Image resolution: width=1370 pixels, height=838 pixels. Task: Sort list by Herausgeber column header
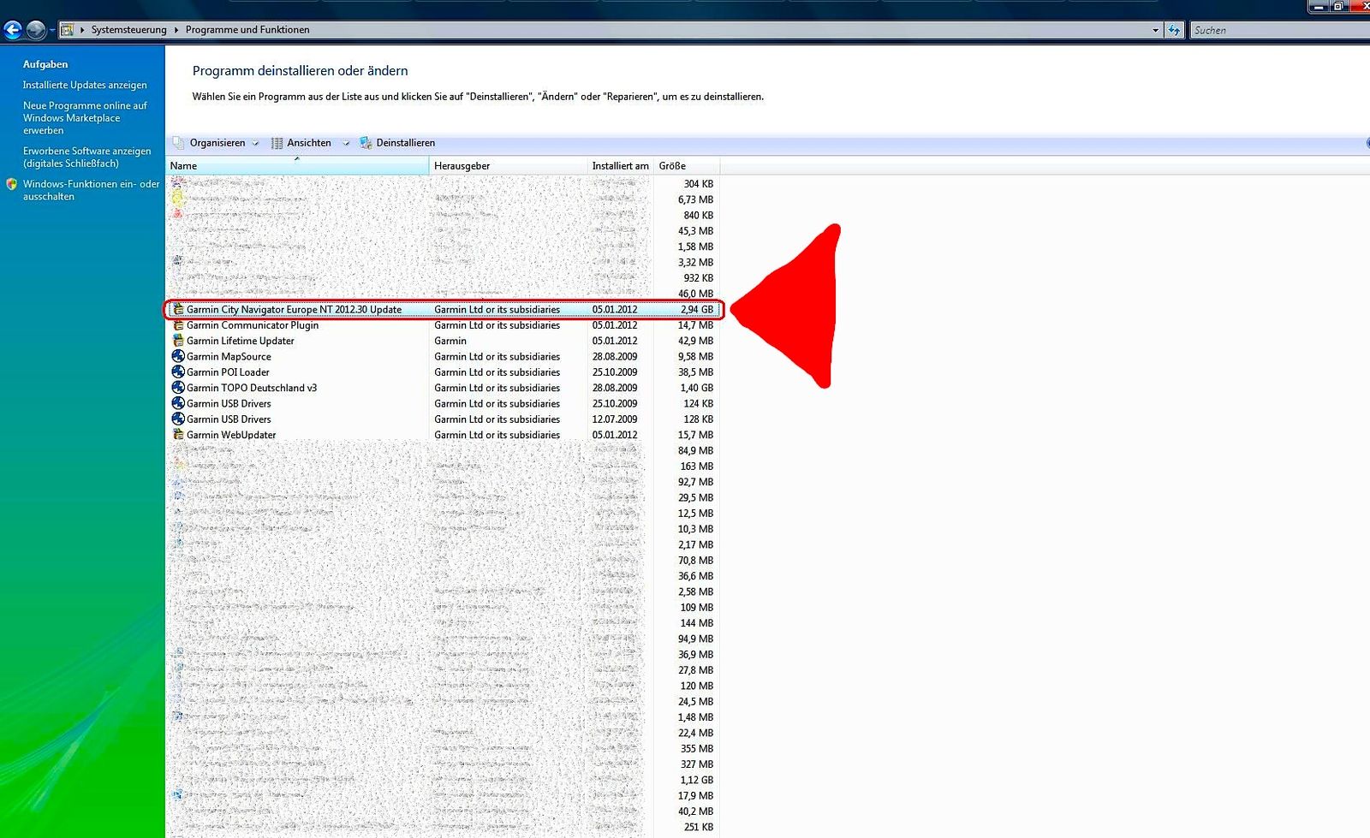(462, 166)
